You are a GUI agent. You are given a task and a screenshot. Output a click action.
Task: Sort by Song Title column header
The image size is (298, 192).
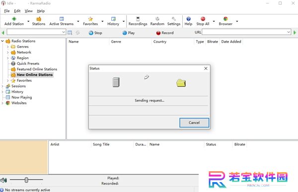(112, 144)
